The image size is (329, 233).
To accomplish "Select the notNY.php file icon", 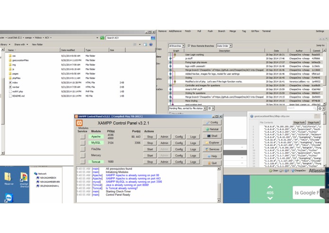I will pos(10,92).
